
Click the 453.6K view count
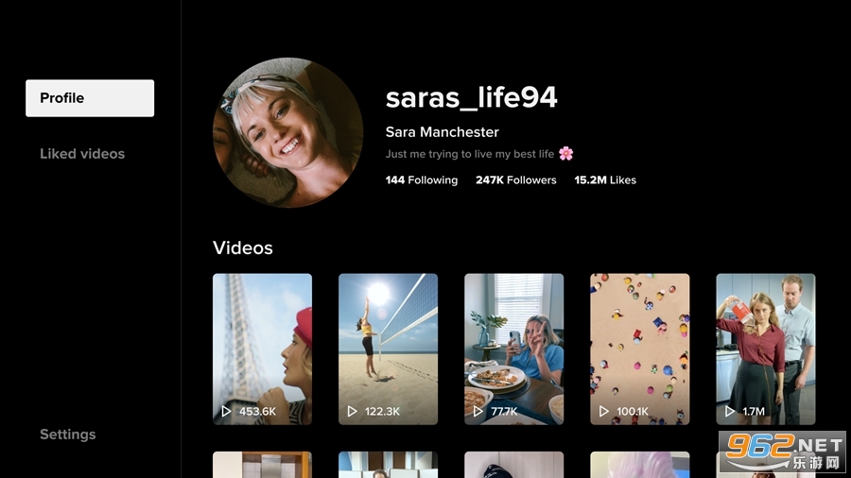[x=257, y=411]
